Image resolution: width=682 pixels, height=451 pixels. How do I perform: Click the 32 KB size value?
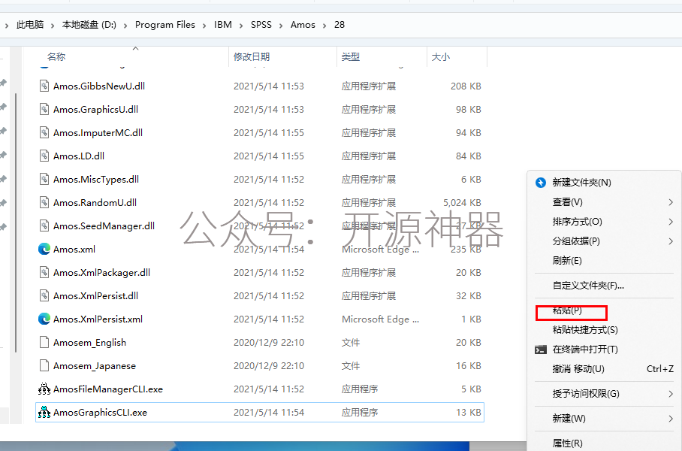click(x=469, y=296)
